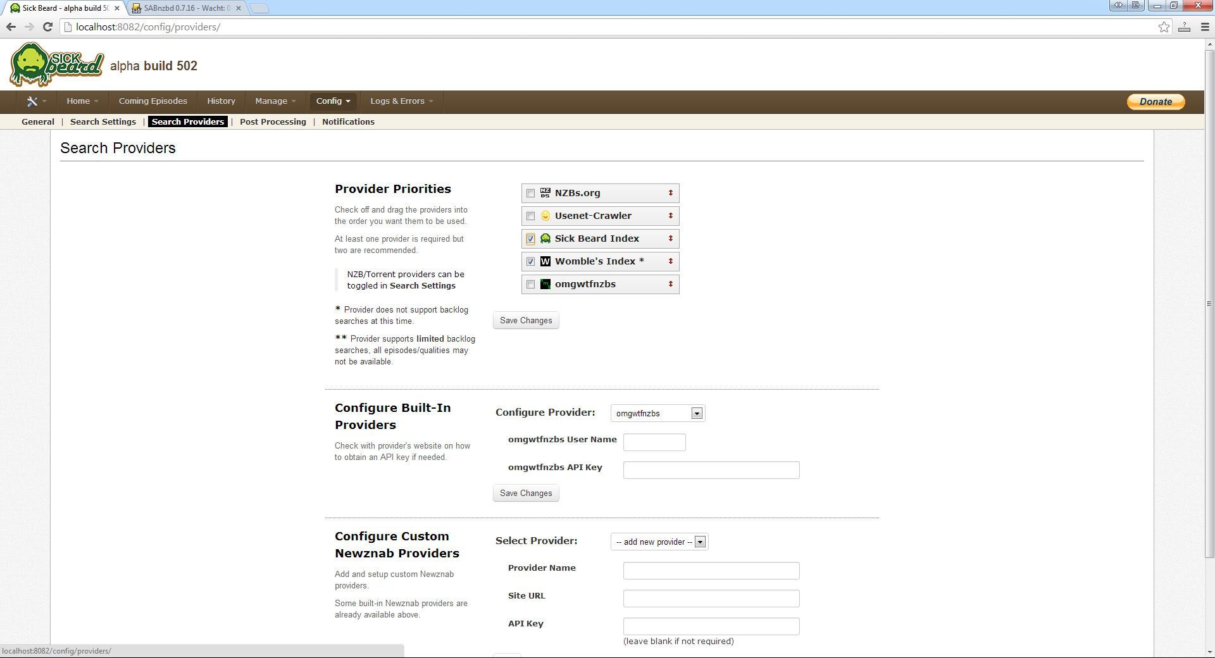Uncheck the Womble's Index provider
The width and height of the screenshot is (1215, 658).
pyautogui.click(x=530, y=262)
